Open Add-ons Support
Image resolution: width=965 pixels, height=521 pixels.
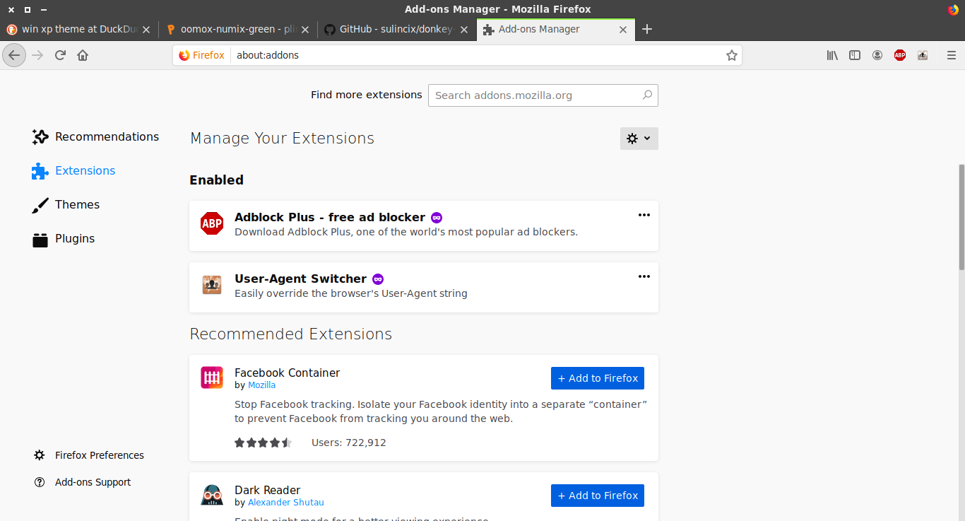(x=83, y=482)
